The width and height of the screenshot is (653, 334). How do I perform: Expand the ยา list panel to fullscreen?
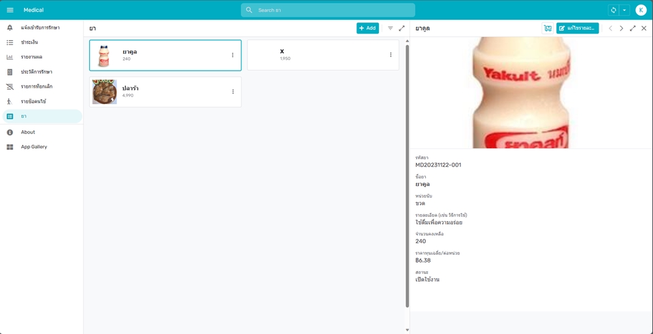(x=401, y=28)
